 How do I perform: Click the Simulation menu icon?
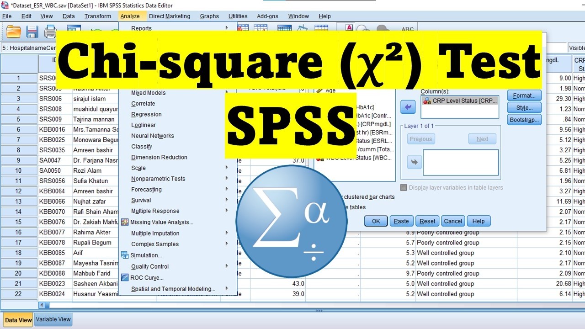click(125, 255)
